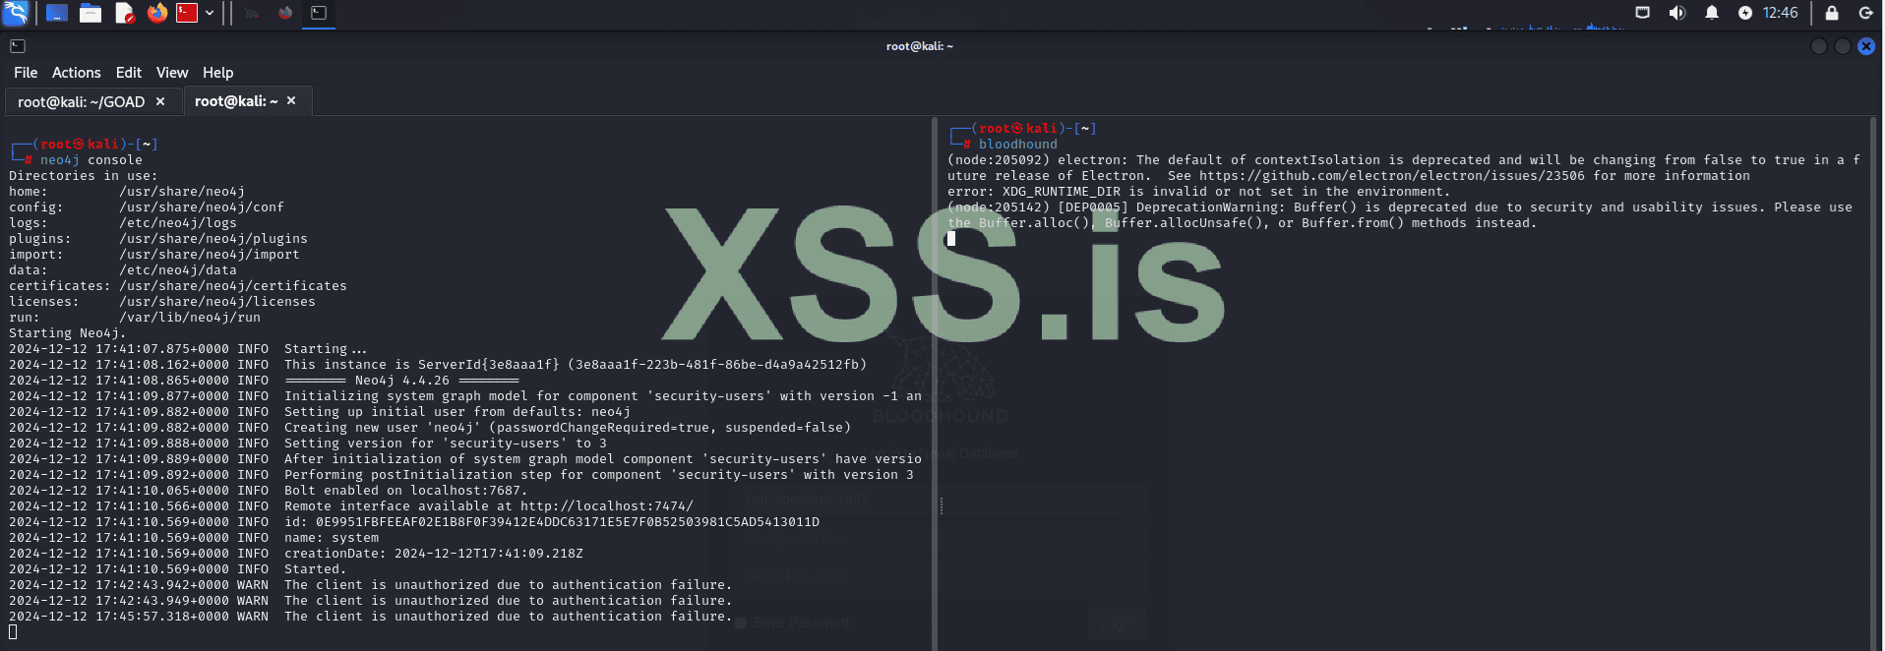This screenshot has width=1885, height=651.
Task: Click the terminal window title bar icon
Action: click(x=18, y=46)
